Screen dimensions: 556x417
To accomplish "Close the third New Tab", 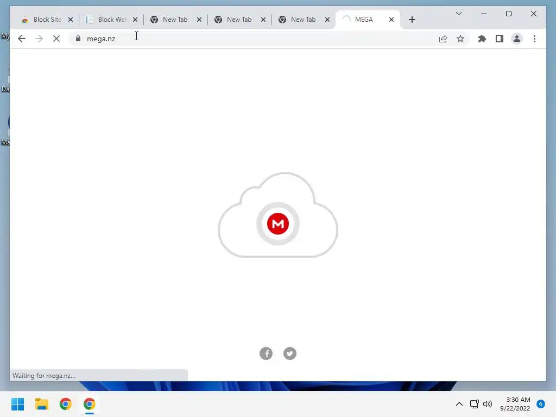I will [x=327, y=20].
